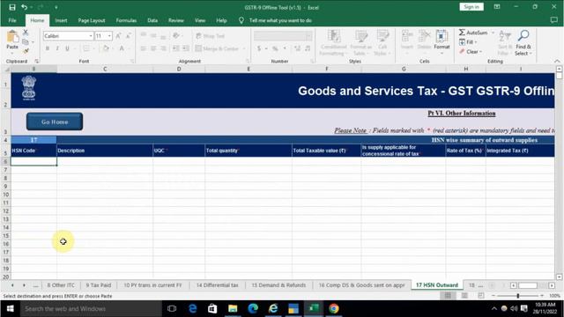
Task: Expand the Clipboard dialog launcher
Action: tap(37, 61)
